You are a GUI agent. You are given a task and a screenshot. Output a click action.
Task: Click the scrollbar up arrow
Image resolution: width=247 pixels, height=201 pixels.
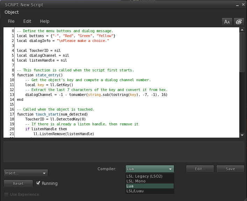242,30
